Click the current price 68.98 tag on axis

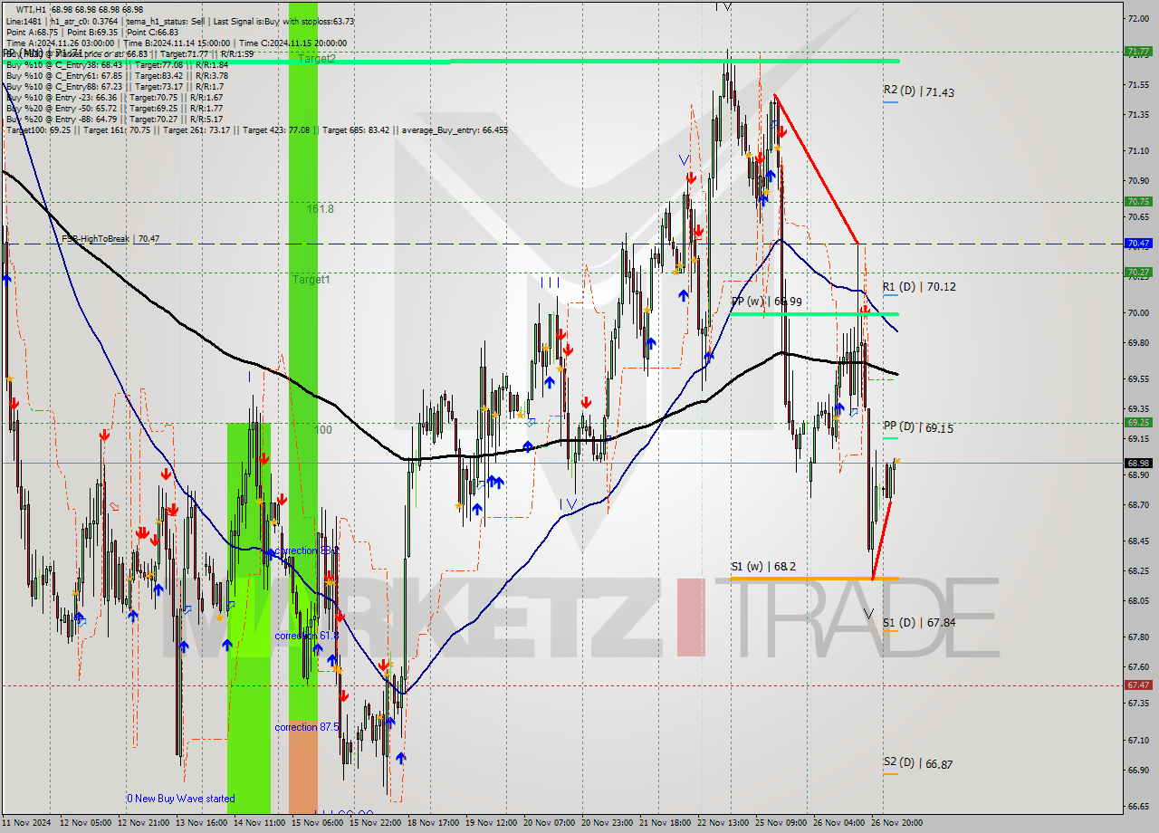[1138, 463]
